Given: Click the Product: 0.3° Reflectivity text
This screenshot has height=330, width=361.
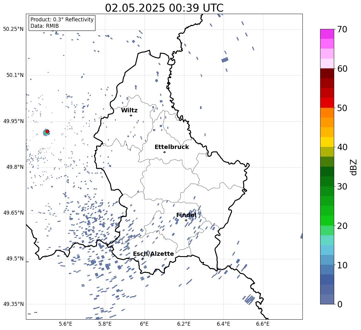Looking at the screenshot, I should point(62,19).
